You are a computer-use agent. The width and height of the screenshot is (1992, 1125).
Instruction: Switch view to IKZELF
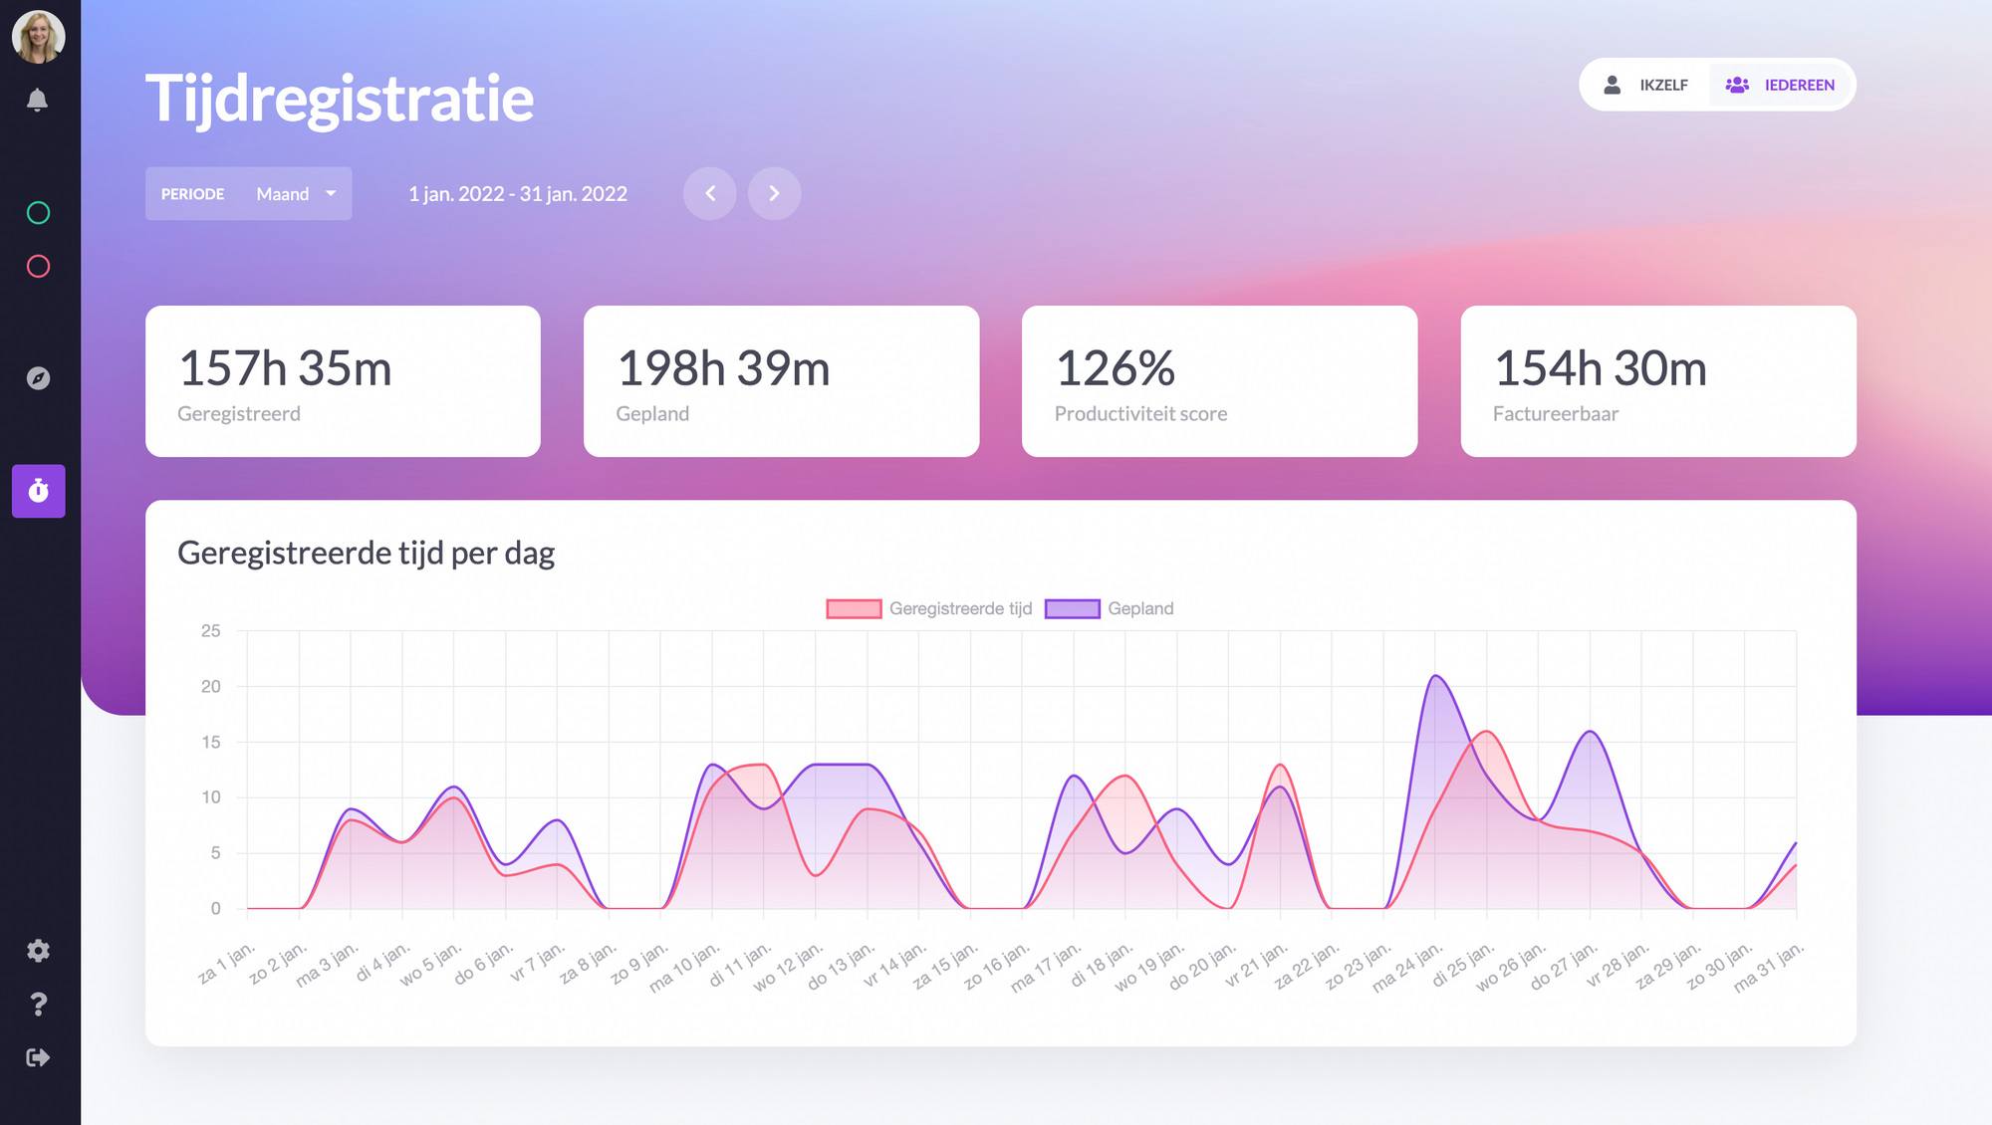tap(1645, 85)
